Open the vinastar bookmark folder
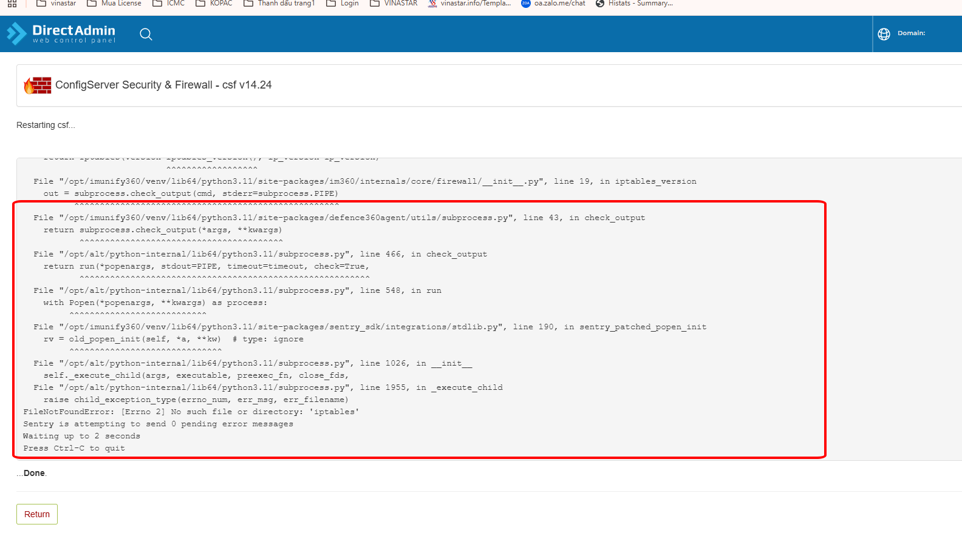 tap(56, 3)
